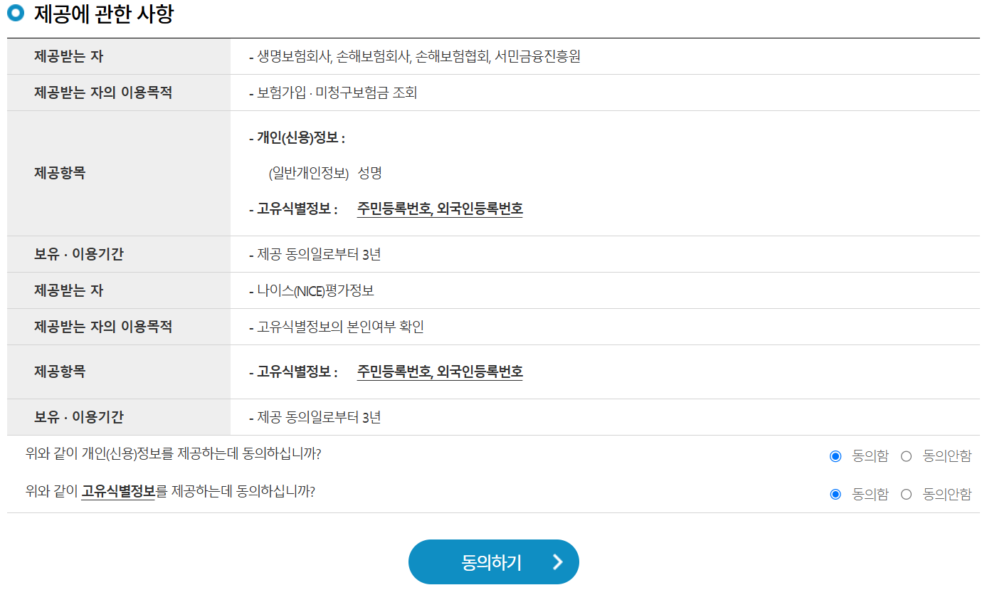Image resolution: width=1002 pixels, height=595 pixels.
Task: Select 동의함 for 고유식별정보 provision consent
Action: pos(835,493)
